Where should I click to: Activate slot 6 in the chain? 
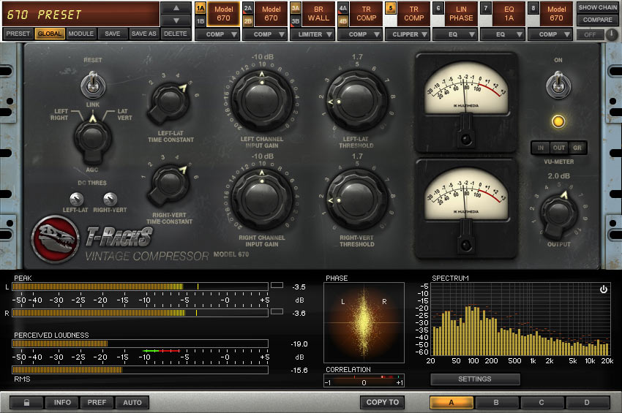click(x=438, y=8)
